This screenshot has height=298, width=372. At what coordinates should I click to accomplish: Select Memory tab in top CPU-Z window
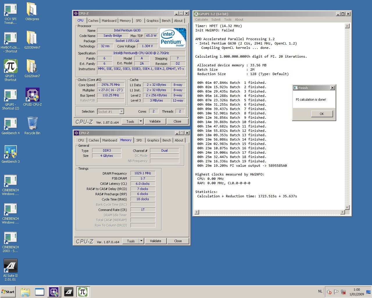125,21
